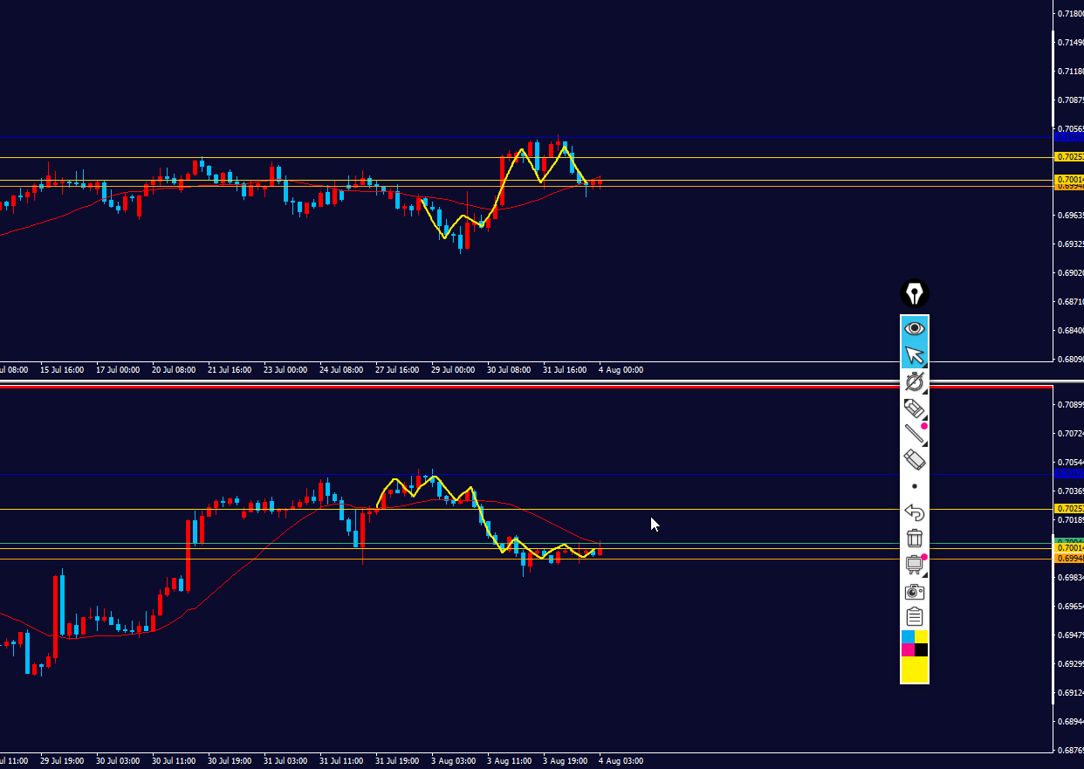Click the '29 Jul 00:00' time label
The height and width of the screenshot is (769, 1084).
[x=453, y=370]
